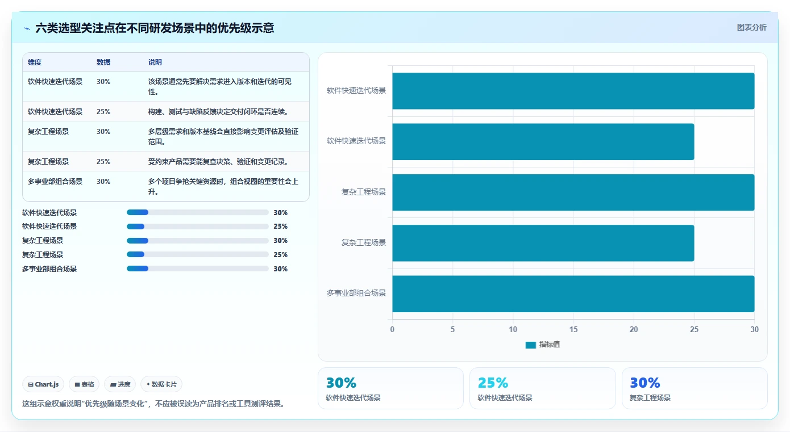The width and height of the screenshot is (790, 432).
Task: Click the 维度 column header
Action: coord(35,62)
